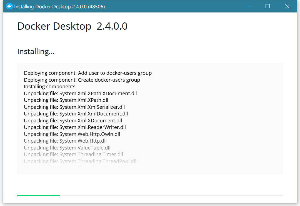Select the System.Web.Http.Owin.dll log line

(72, 134)
